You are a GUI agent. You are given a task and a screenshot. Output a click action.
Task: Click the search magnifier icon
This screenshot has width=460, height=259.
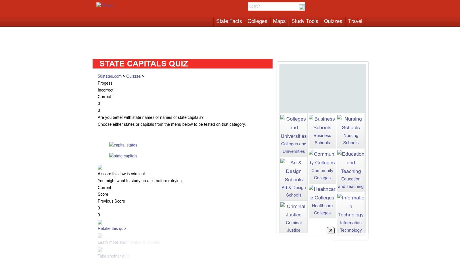301,7
